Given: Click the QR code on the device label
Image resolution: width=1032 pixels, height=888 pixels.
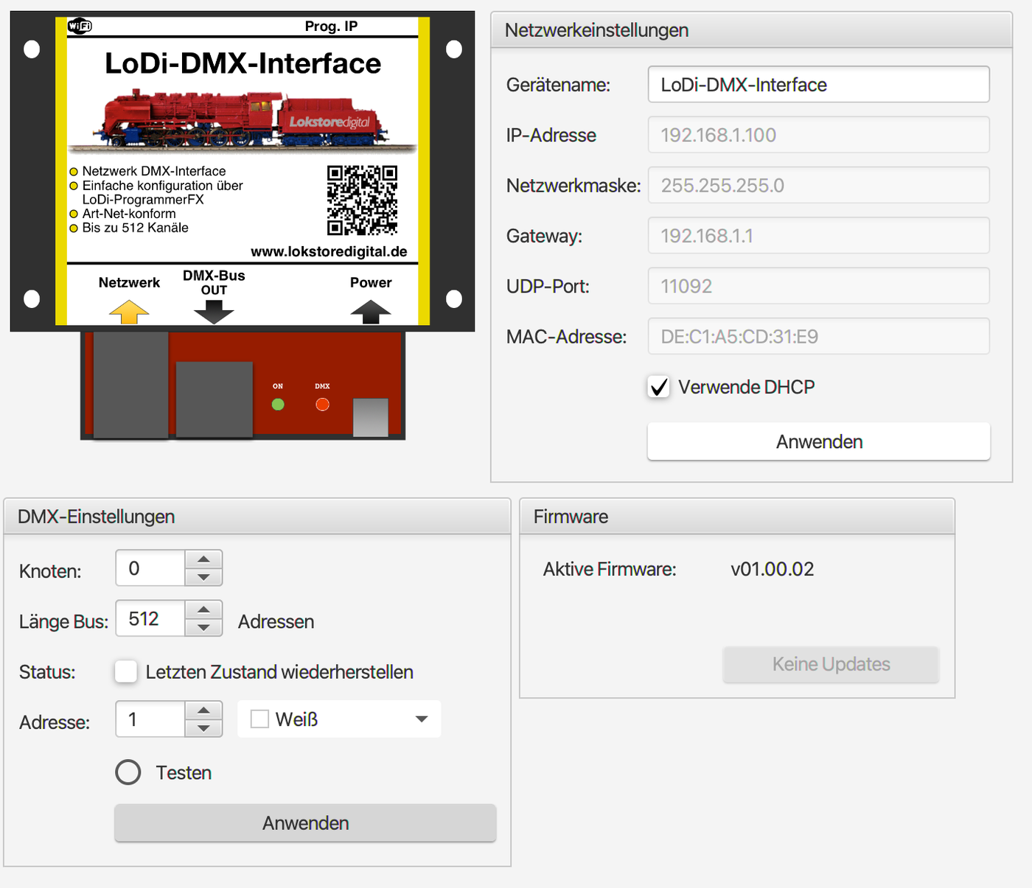Looking at the screenshot, I should (x=362, y=200).
